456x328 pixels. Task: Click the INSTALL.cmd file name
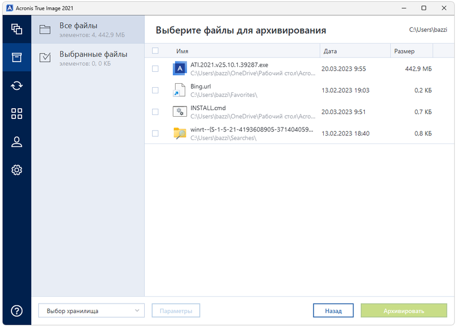click(208, 108)
